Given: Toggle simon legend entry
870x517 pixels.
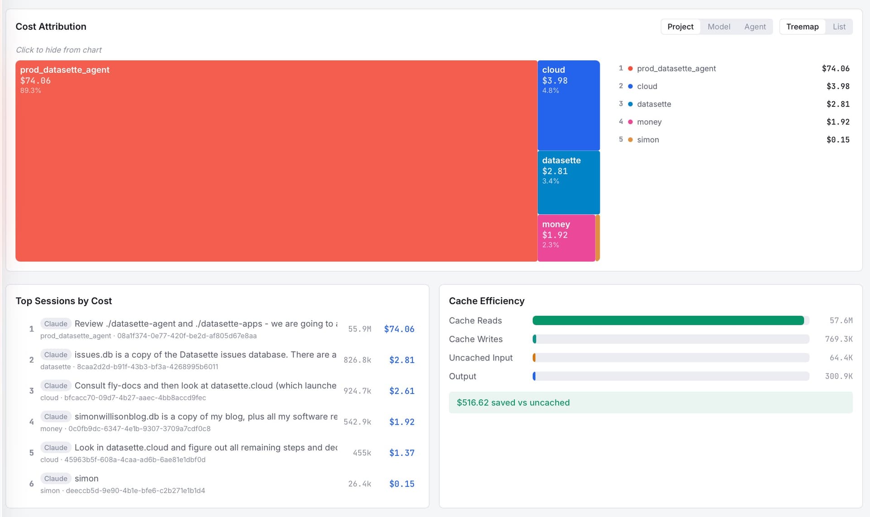Looking at the screenshot, I should (x=734, y=139).
